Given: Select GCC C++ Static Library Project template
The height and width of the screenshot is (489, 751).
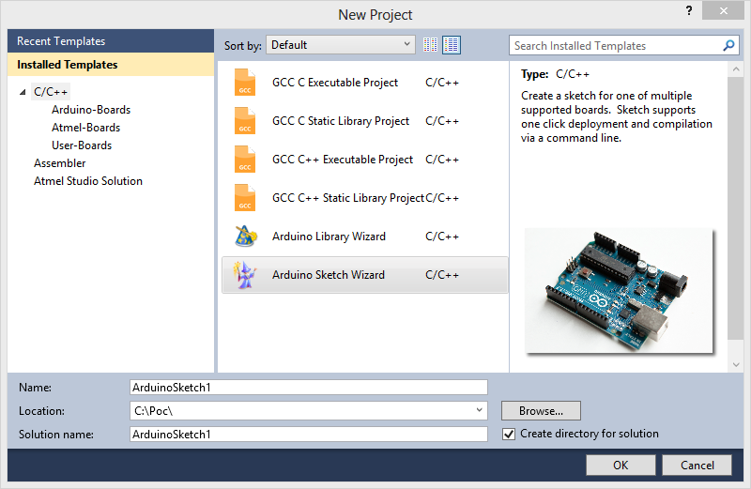Looking at the screenshot, I should (364, 198).
